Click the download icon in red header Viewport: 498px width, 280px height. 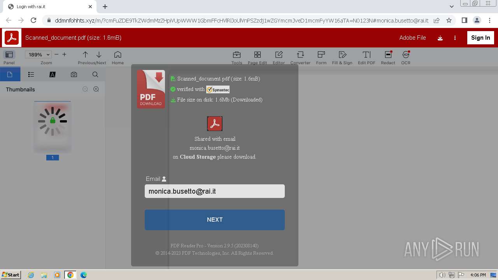(440, 38)
